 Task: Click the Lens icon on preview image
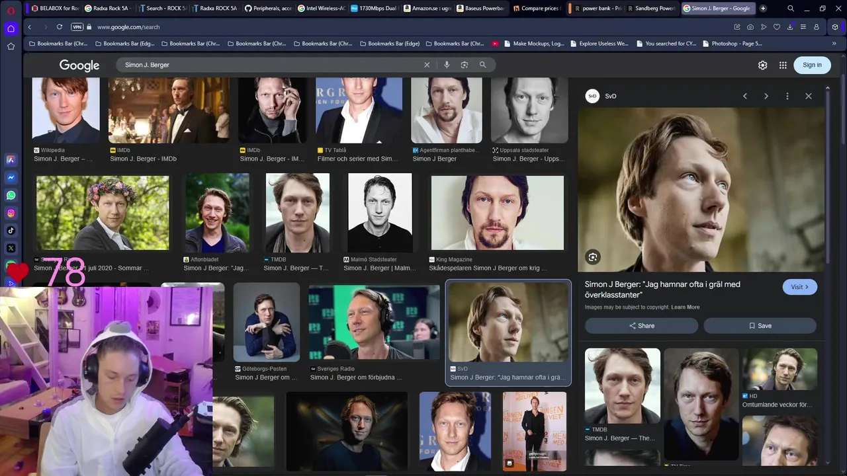coord(593,257)
